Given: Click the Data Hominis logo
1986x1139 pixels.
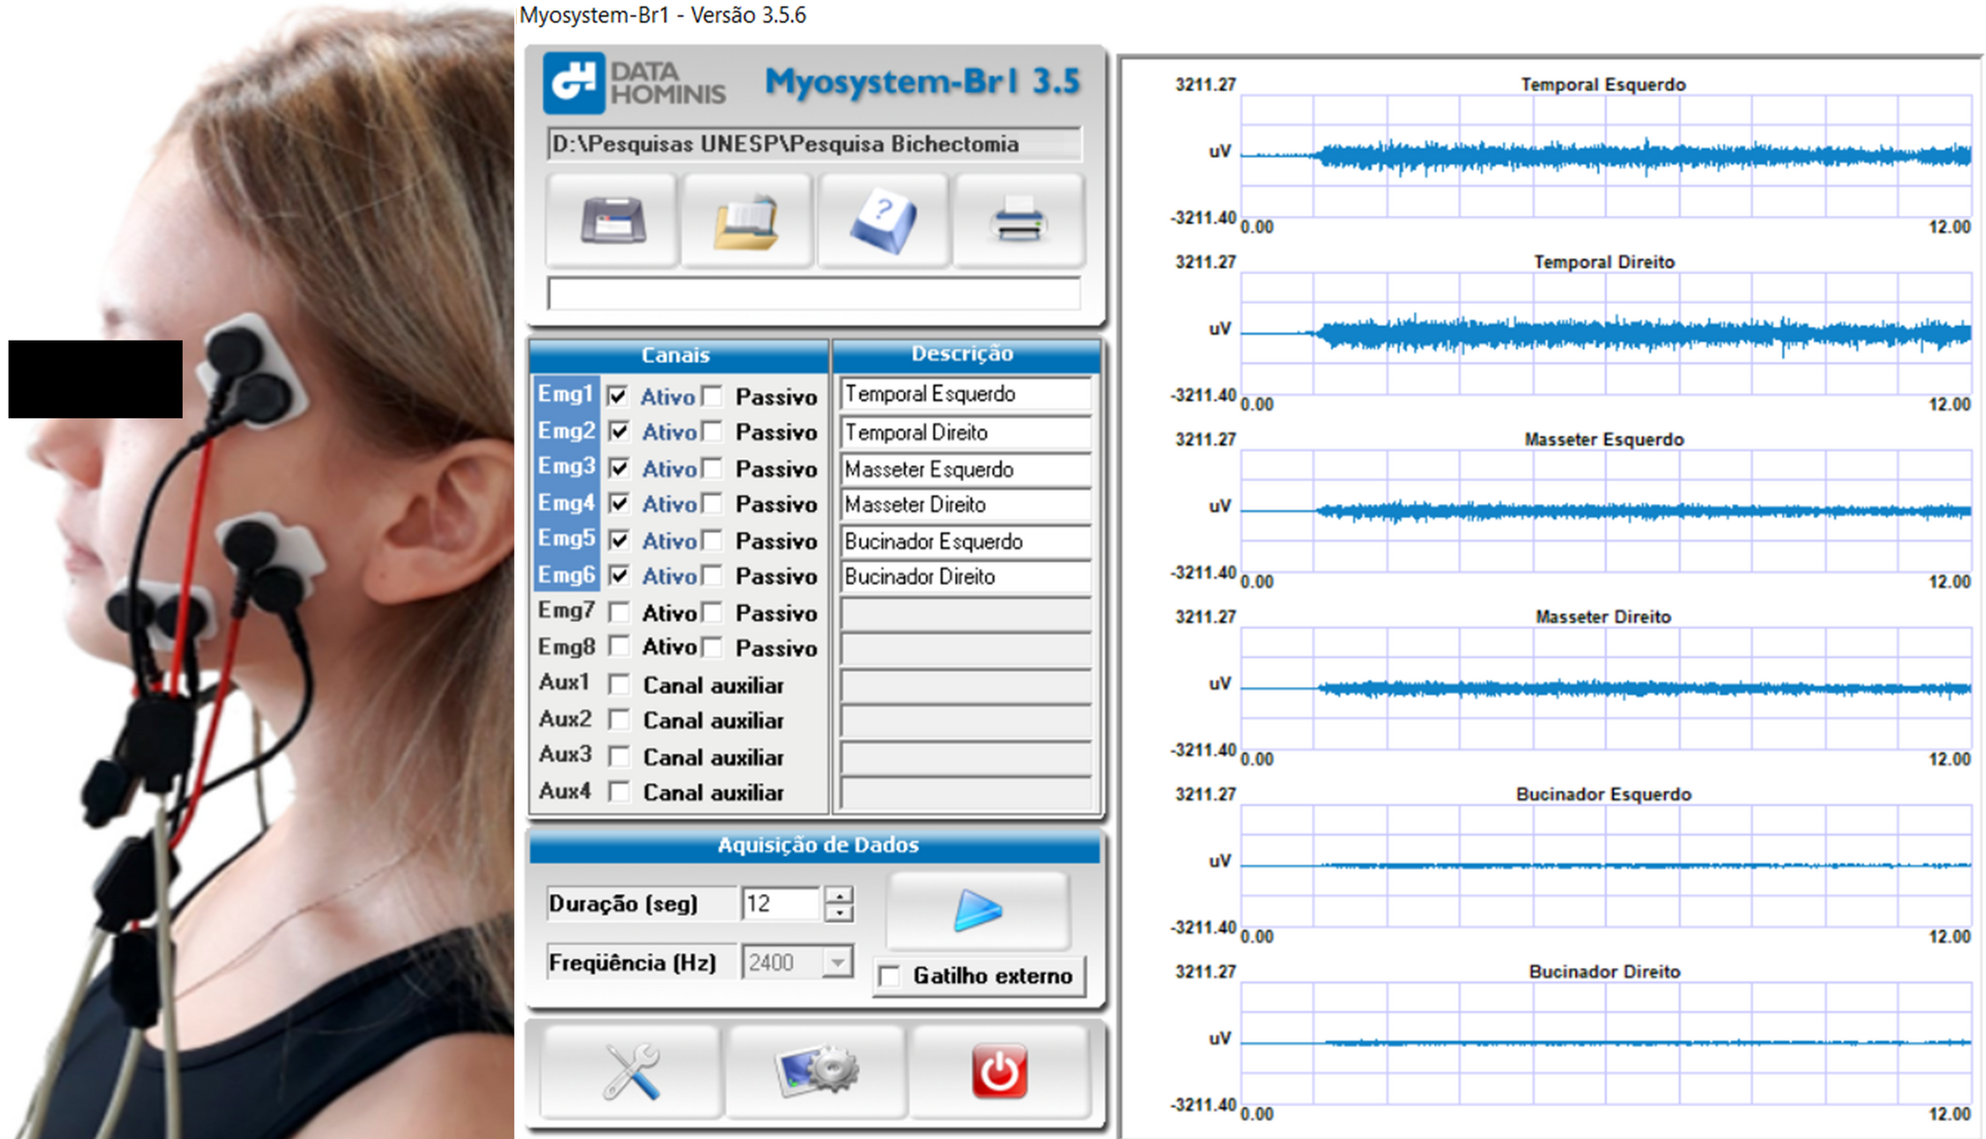Looking at the screenshot, I should pyautogui.click(x=634, y=83).
